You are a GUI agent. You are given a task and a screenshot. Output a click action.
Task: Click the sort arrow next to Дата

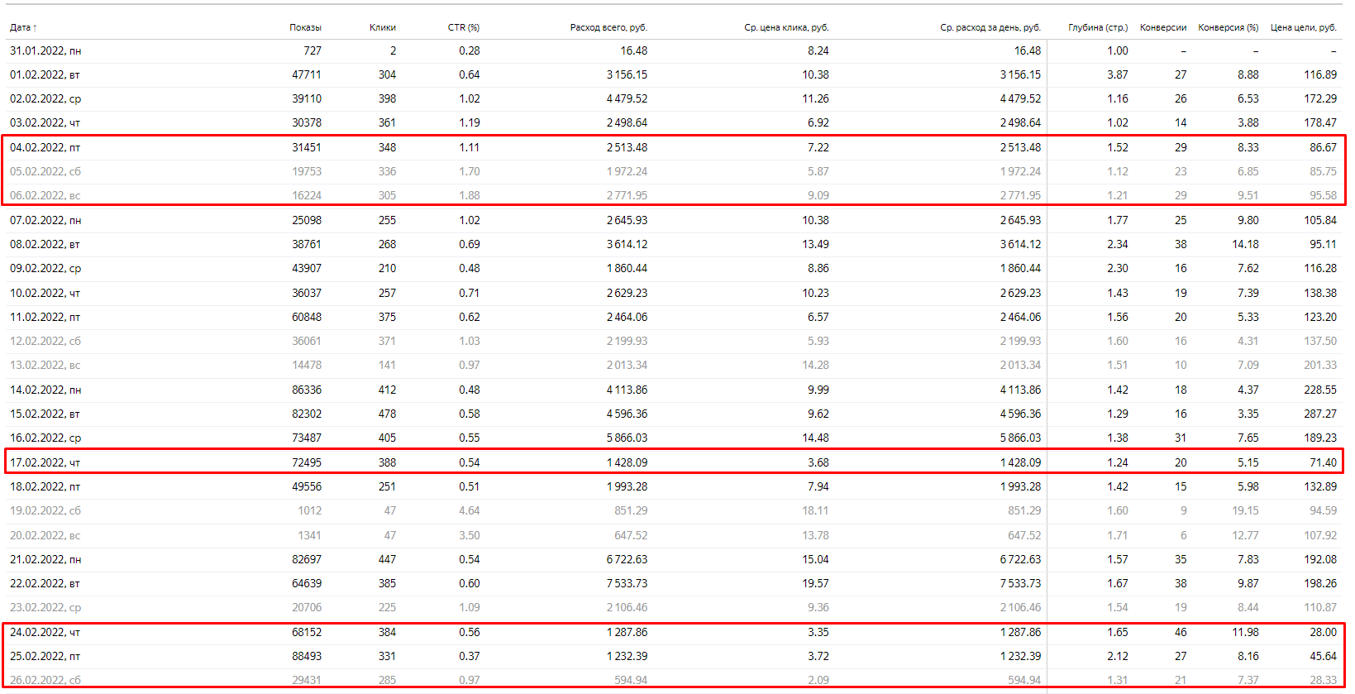click(x=35, y=28)
